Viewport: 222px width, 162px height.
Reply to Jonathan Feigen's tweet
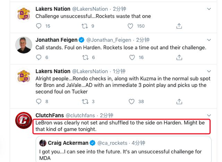[39, 57]
